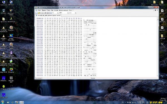167x104 pixels.
Task: Click the RU language indicator in tray
Action: [122, 102]
